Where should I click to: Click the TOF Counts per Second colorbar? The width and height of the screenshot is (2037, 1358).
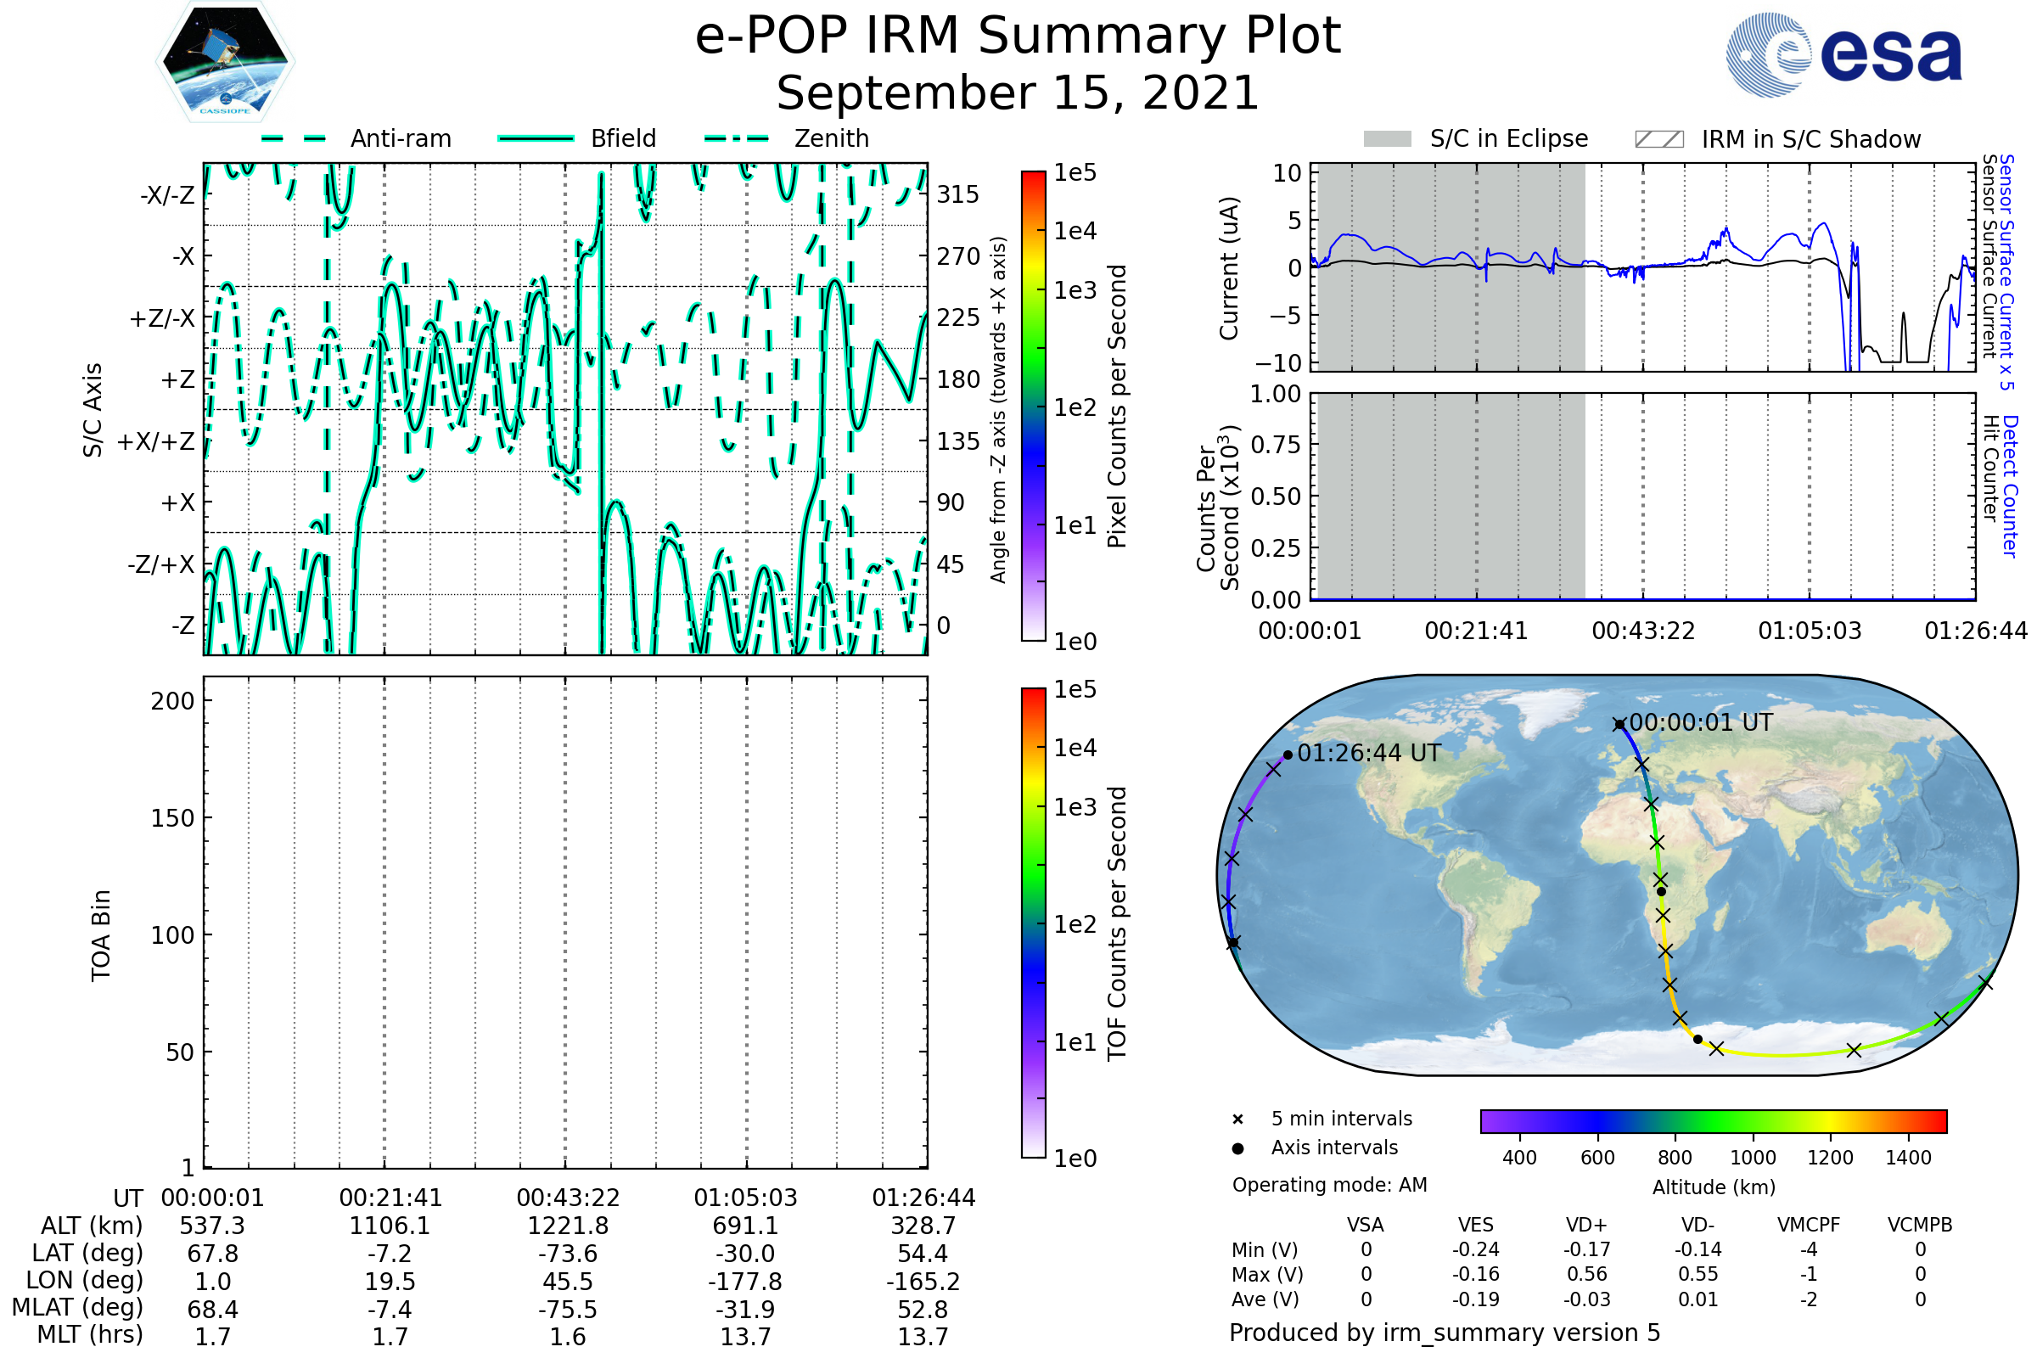point(1033,923)
